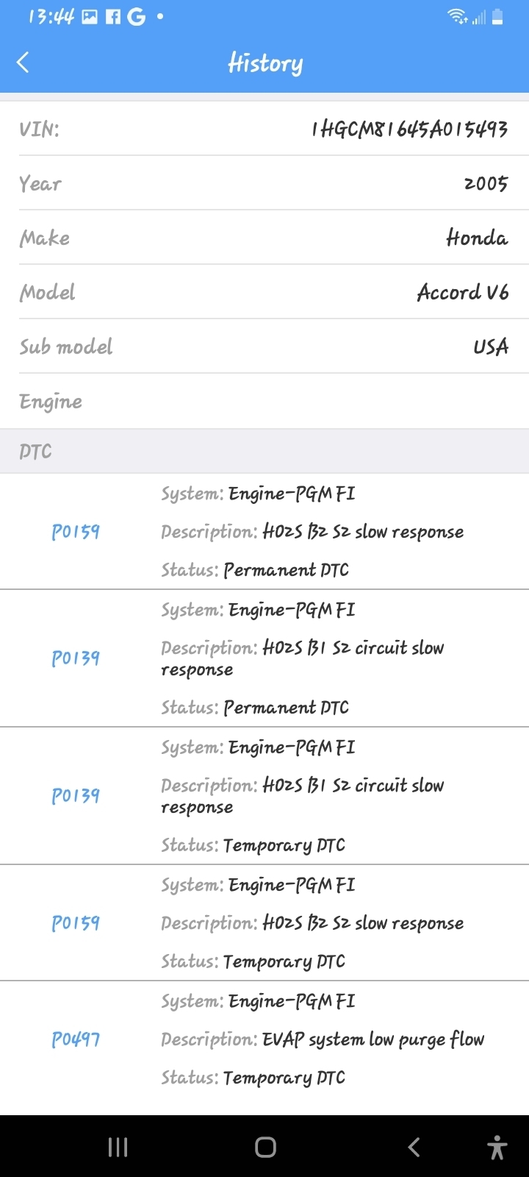529x1177 pixels.
Task: Tap the Android navigation back chevron
Action: (x=414, y=1146)
